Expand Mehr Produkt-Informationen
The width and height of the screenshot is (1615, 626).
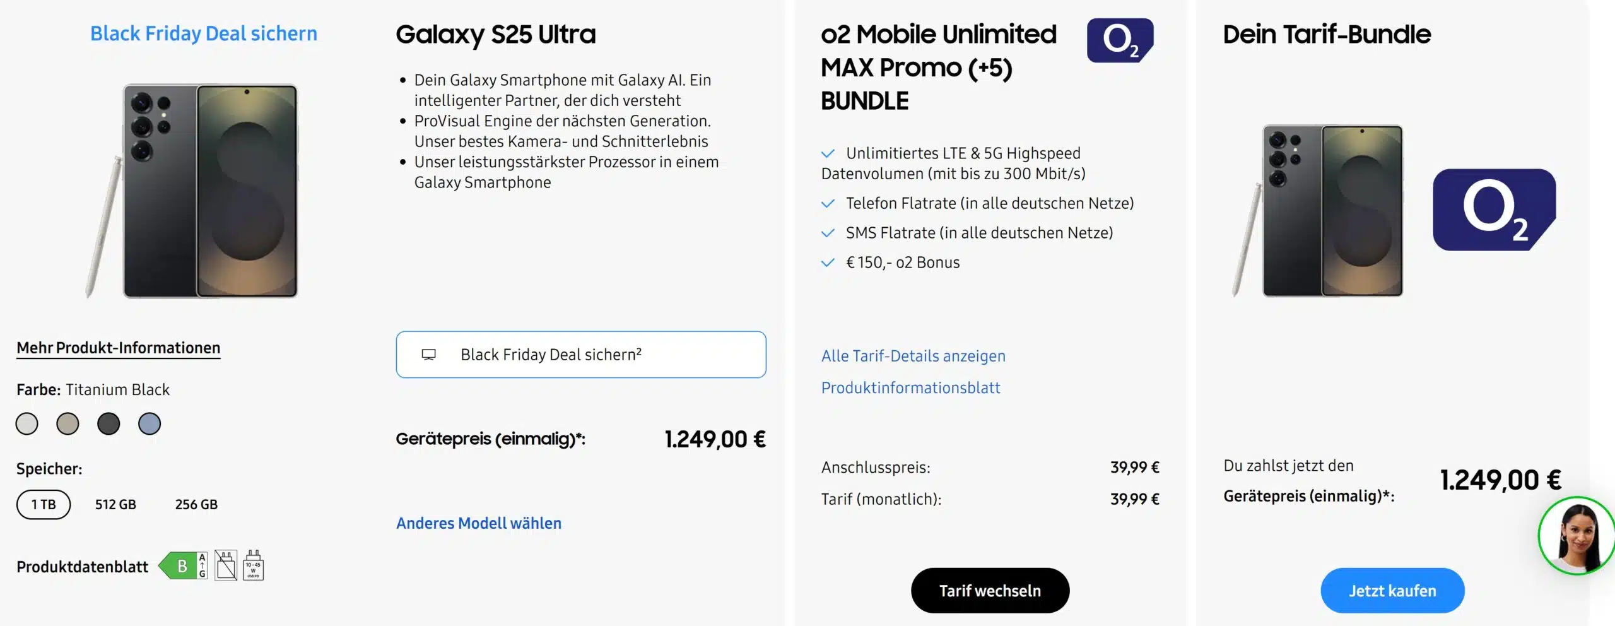(118, 348)
